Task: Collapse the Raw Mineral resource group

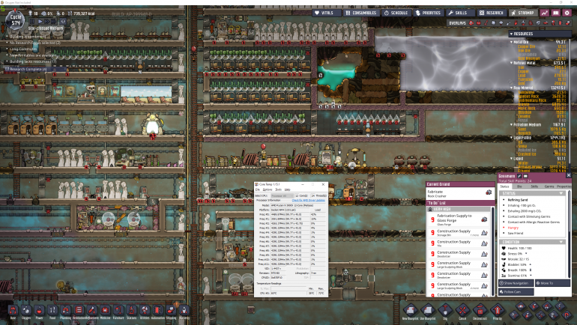Action: [512, 88]
